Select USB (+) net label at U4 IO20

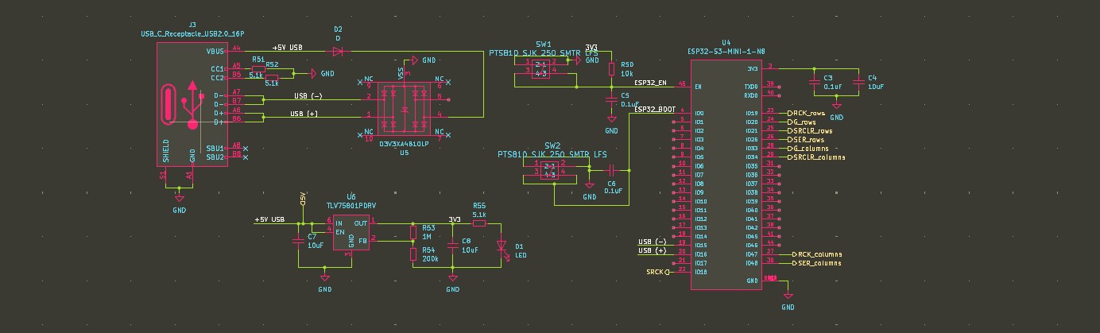652,250
